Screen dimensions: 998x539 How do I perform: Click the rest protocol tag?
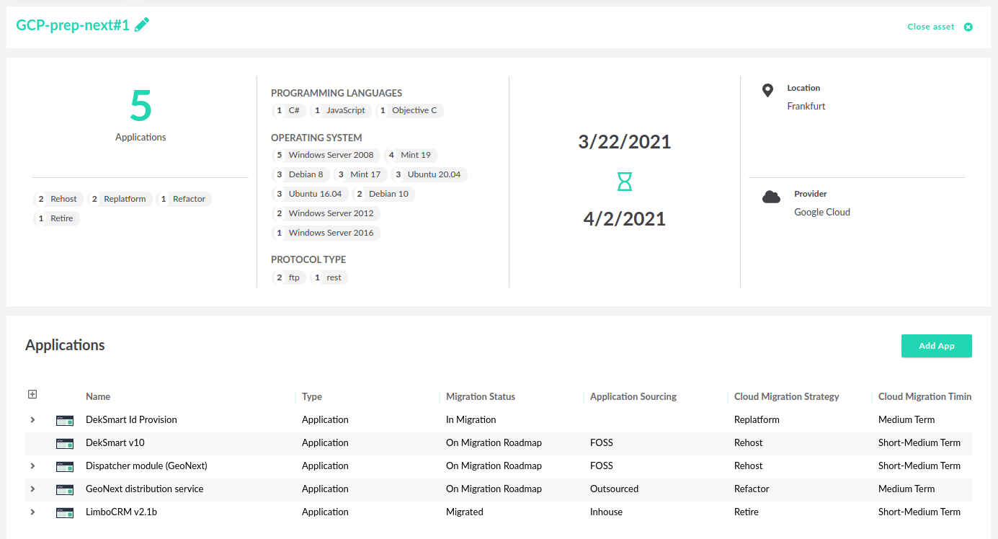click(329, 277)
